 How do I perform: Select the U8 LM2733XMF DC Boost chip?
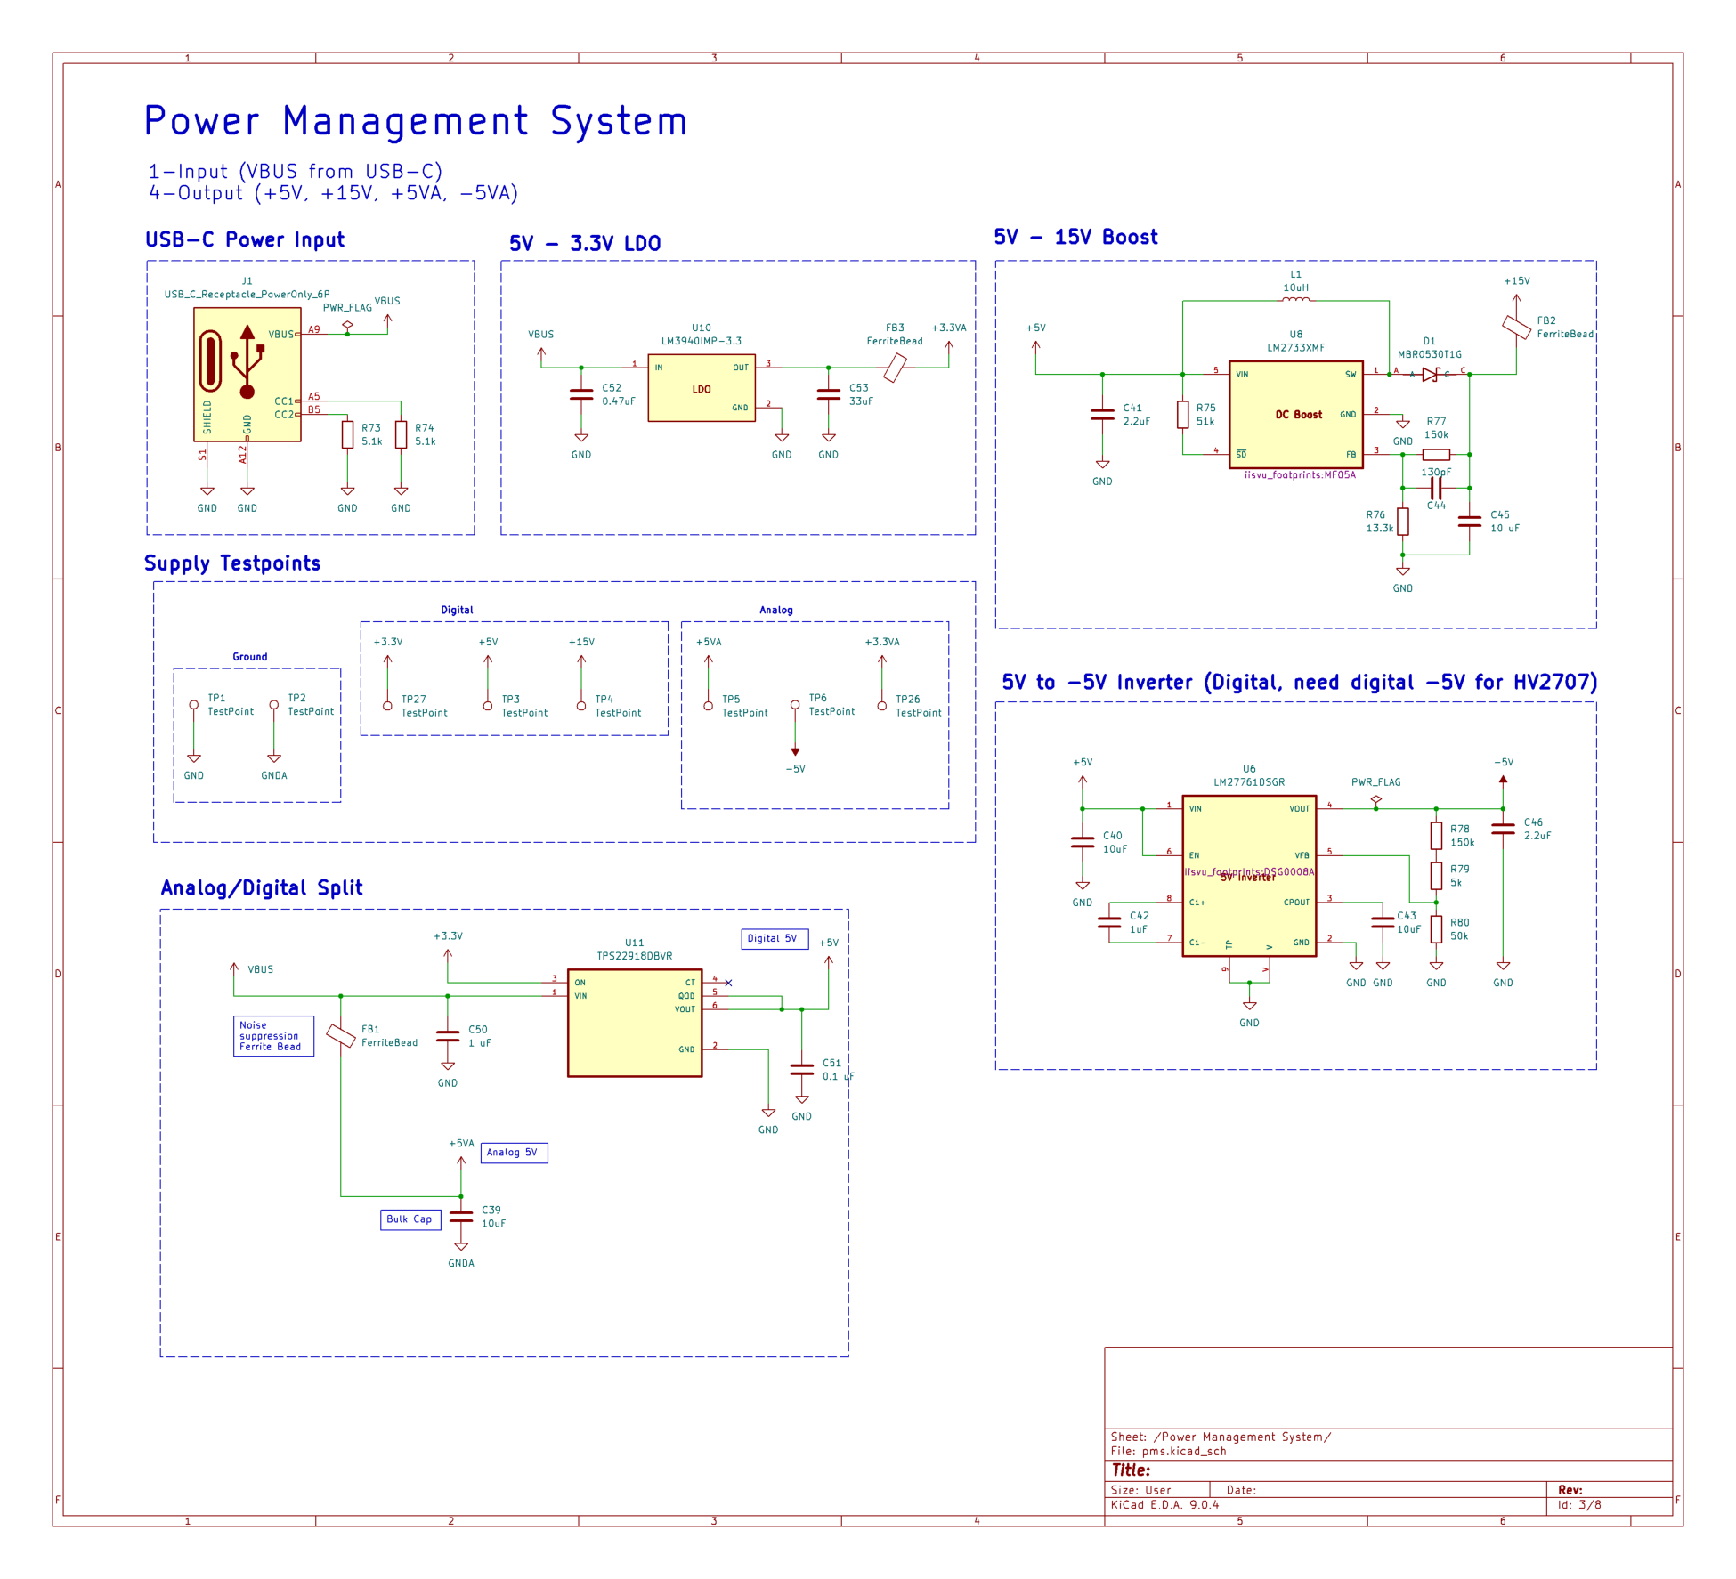tap(1296, 414)
